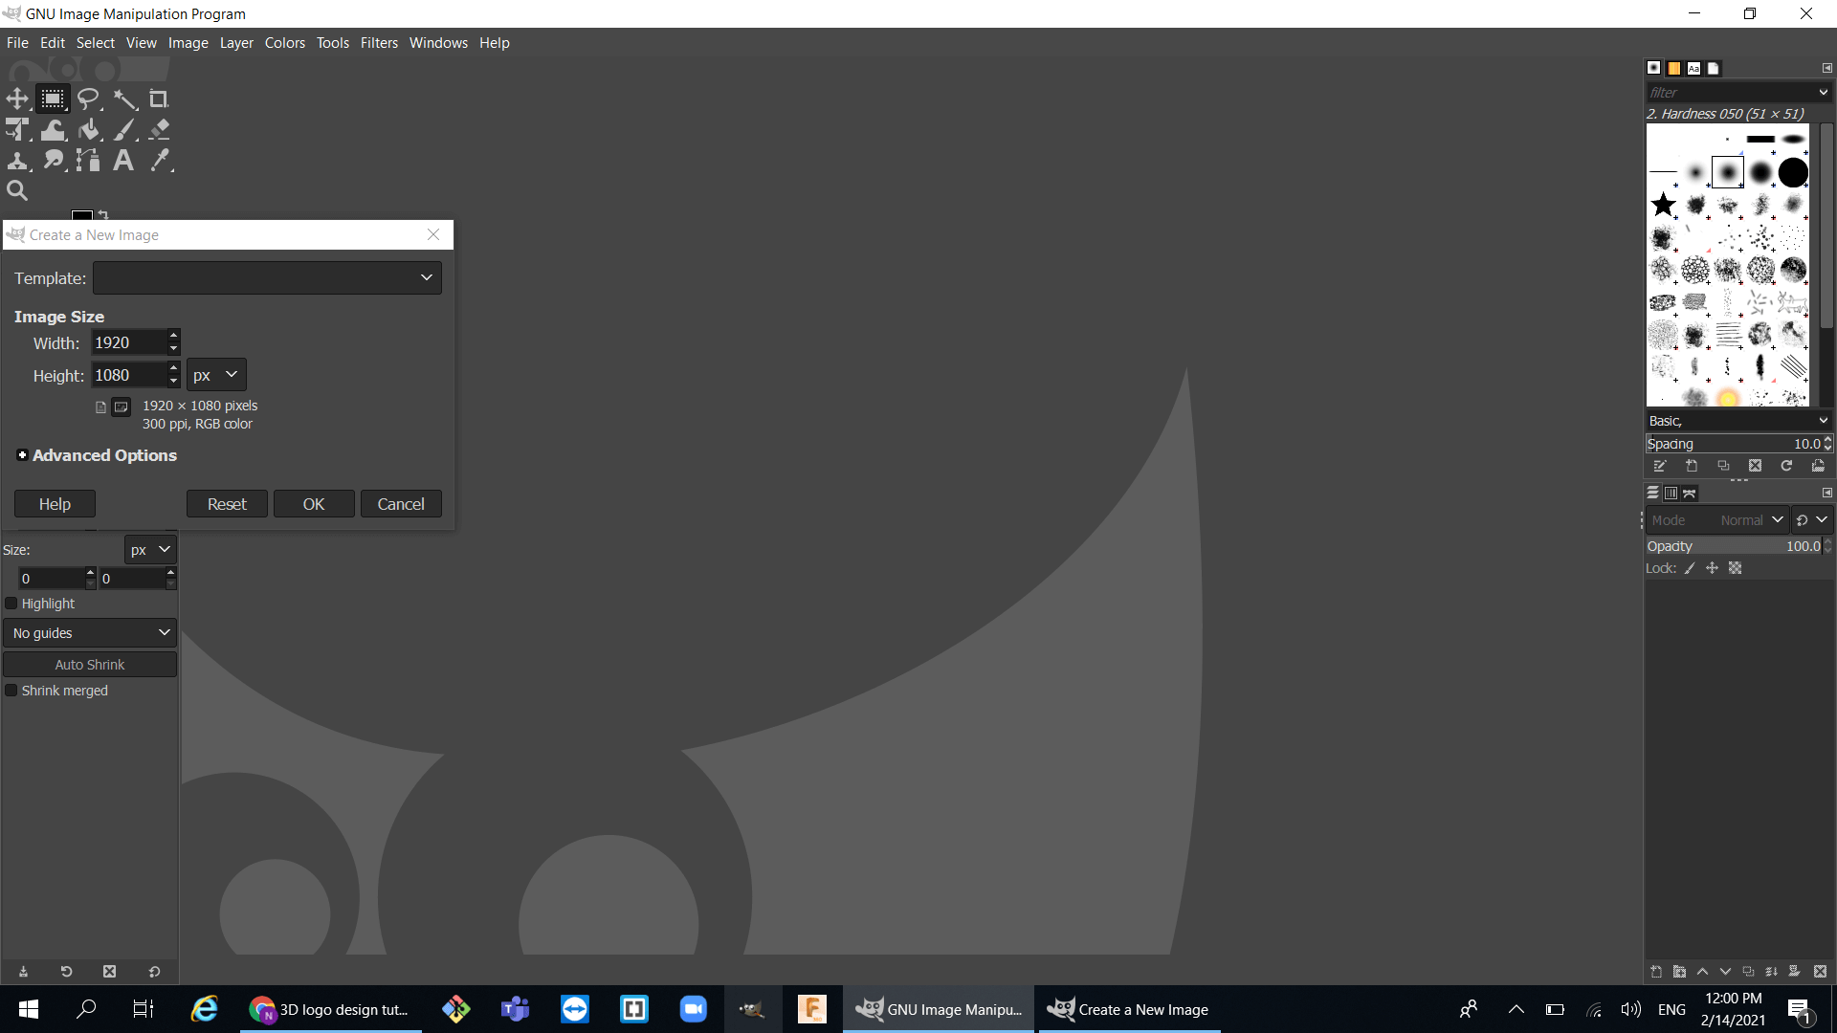This screenshot has height=1033, width=1837.
Task: Click the Reset button
Action: 227,504
